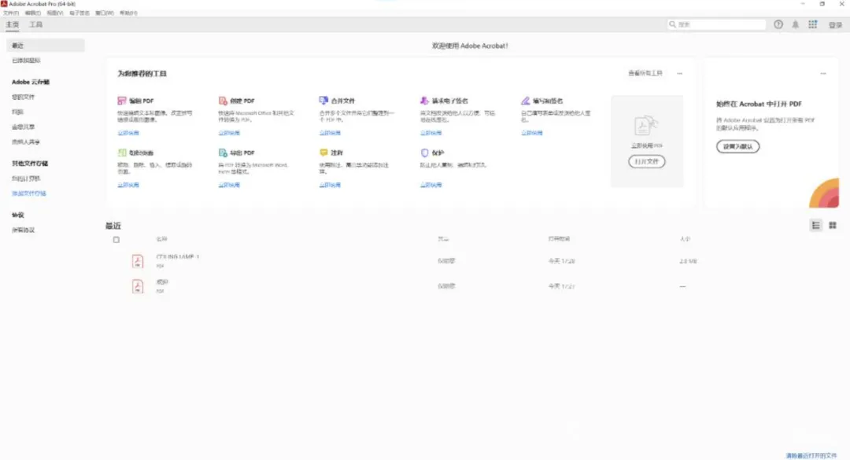Click the organize pages tool icon in second row

[x=121, y=153]
